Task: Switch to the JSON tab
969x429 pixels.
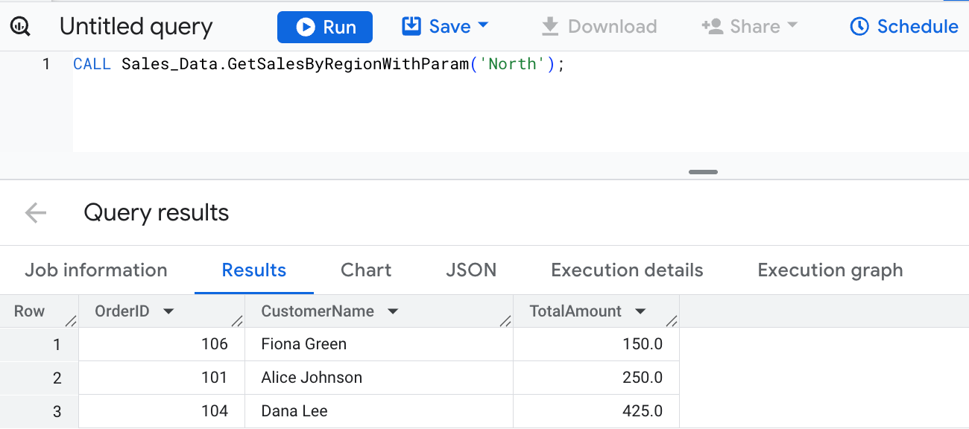Action: (x=471, y=270)
